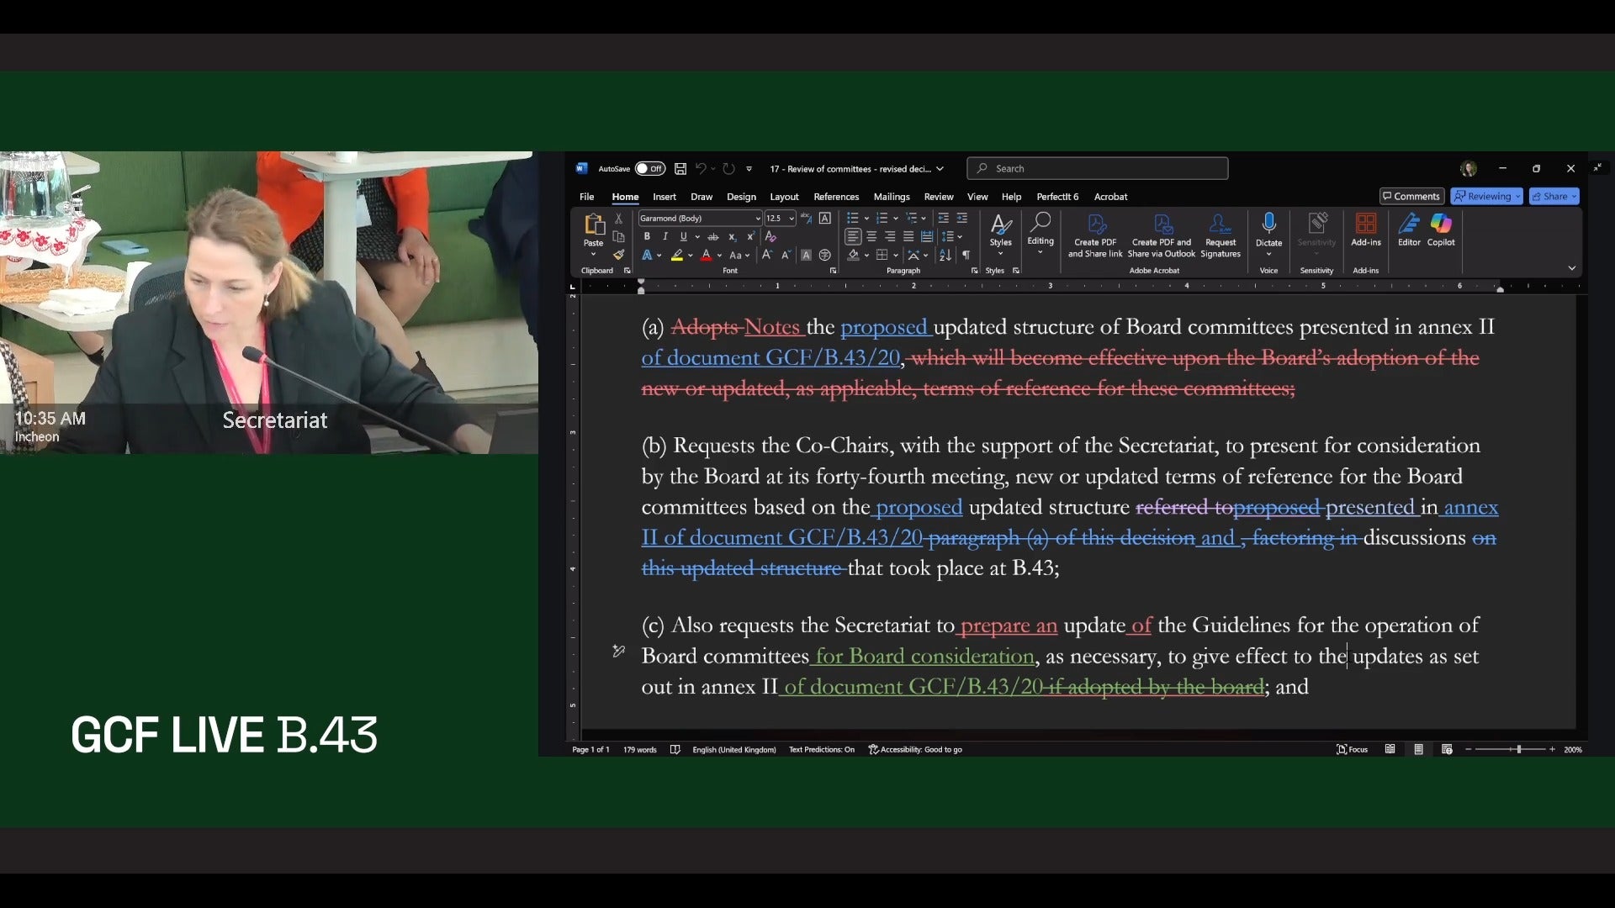Expand the Bullets list dropdown arrow
1615x908 pixels.
[866, 219]
